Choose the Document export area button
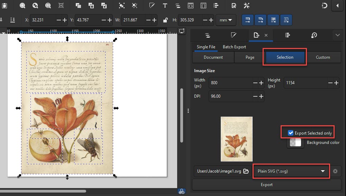Screen dimensions: 346x196 point(213,57)
